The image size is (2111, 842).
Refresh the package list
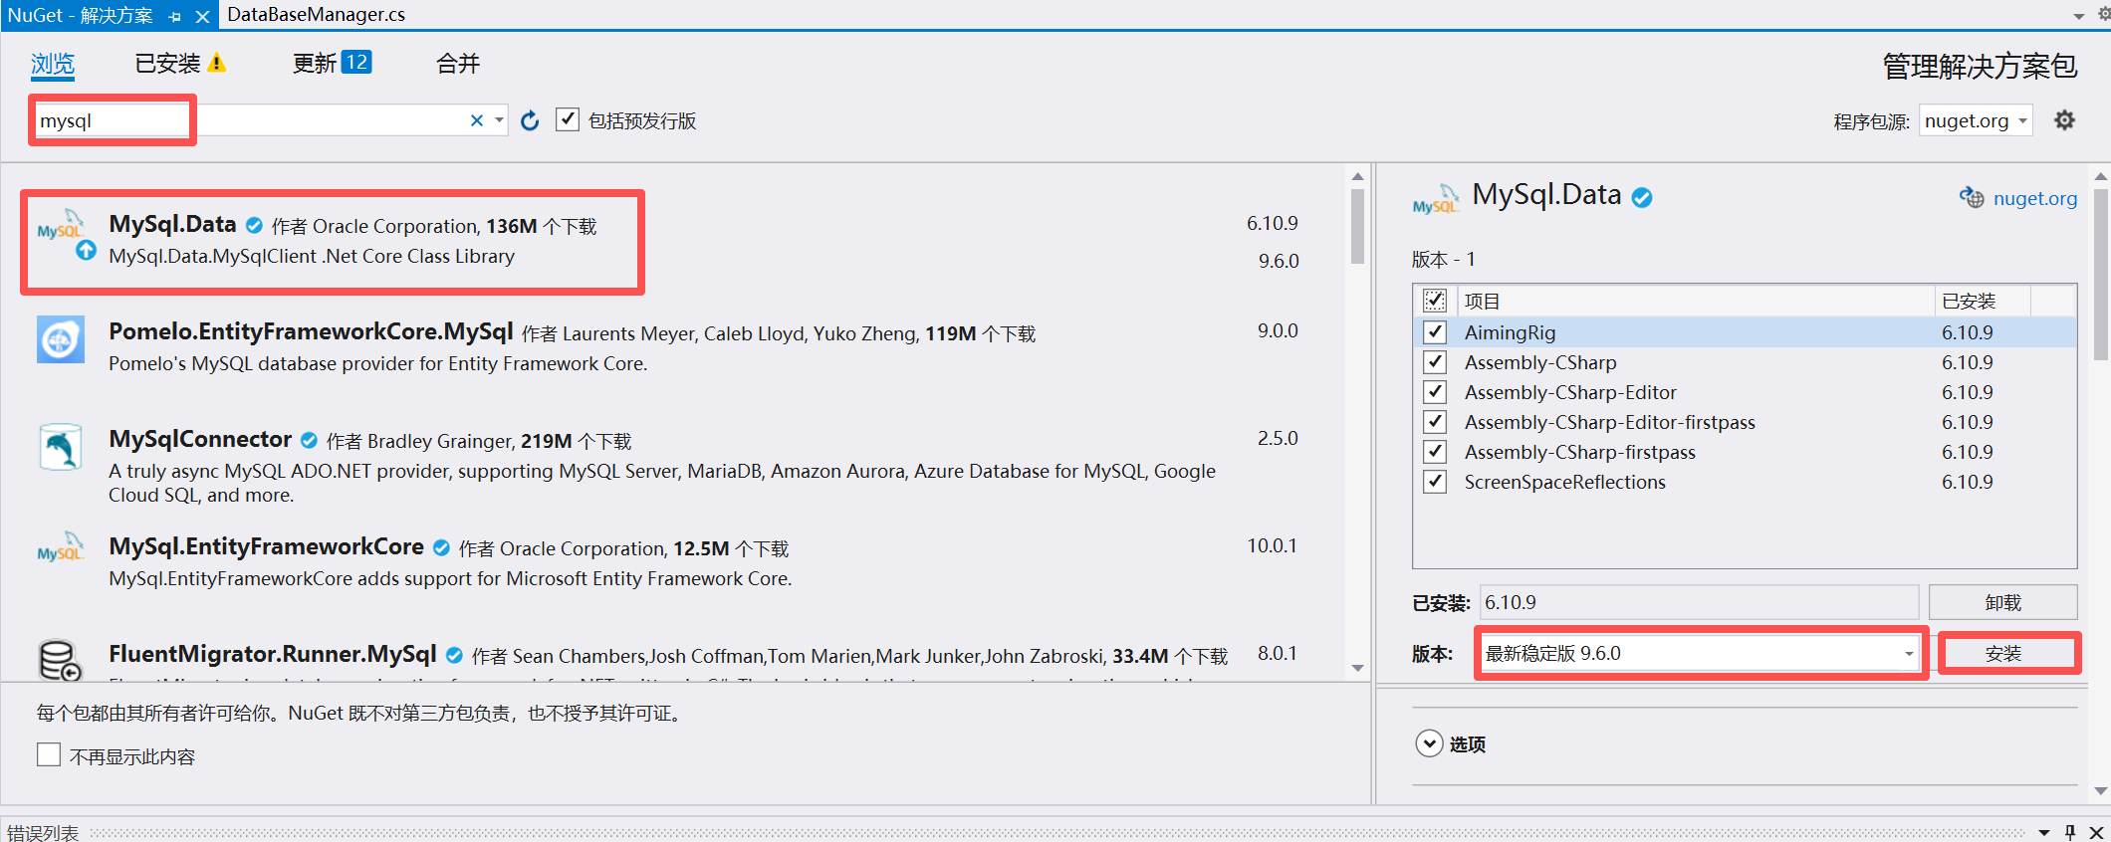(530, 120)
